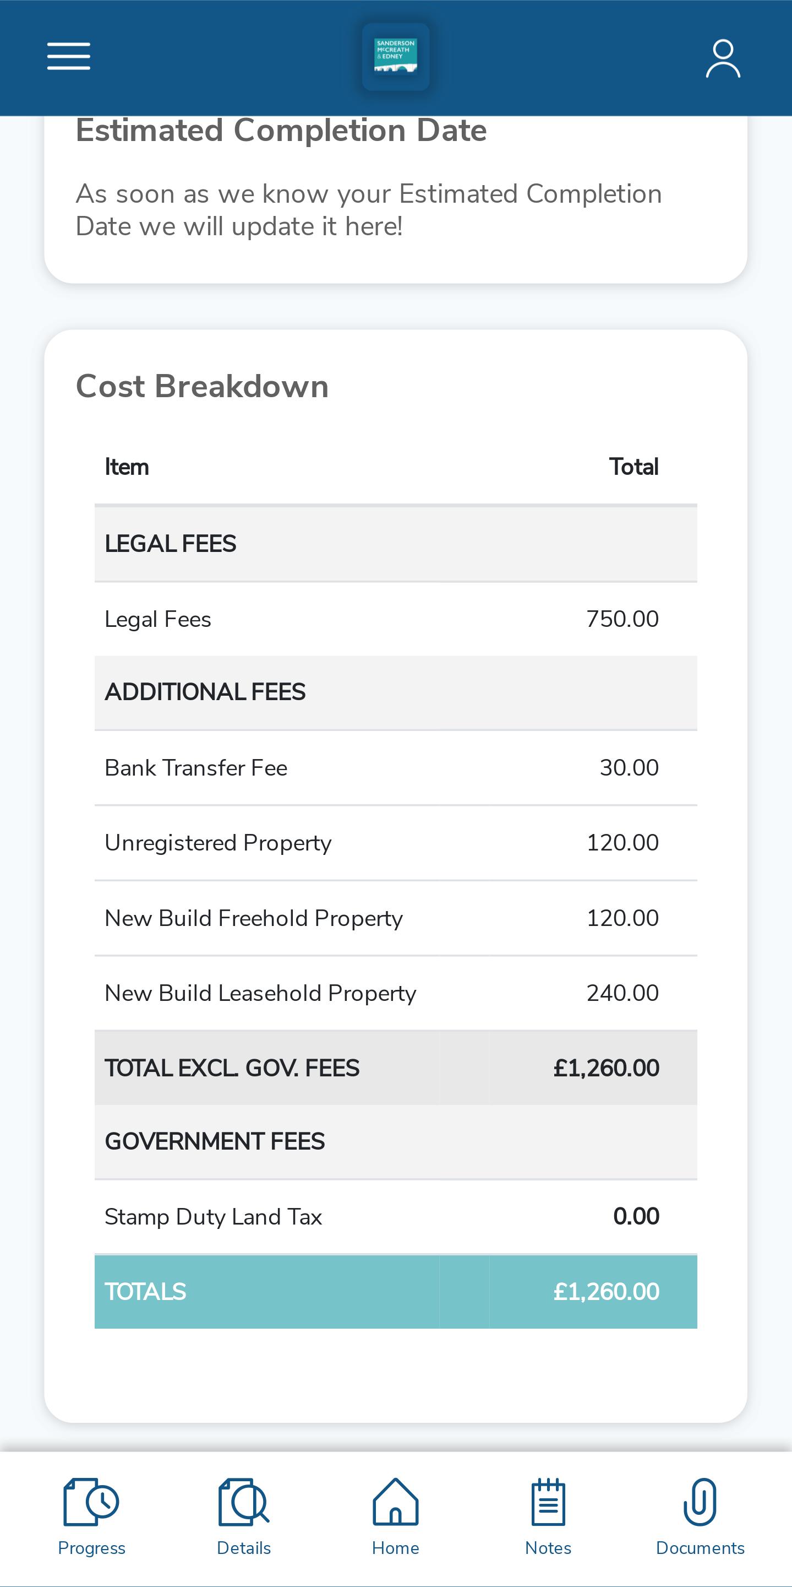Image resolution: width=792 pixels, height=1587 pixels.
Task: Select the New Build Leasehold Property row
Action: click(396, 993)
